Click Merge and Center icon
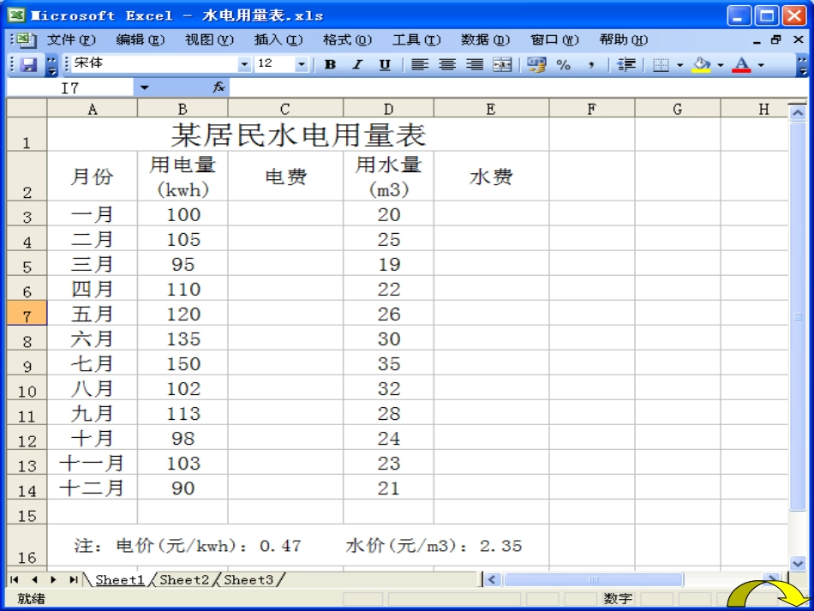This screenshot has width=814, height=611. 502,64
